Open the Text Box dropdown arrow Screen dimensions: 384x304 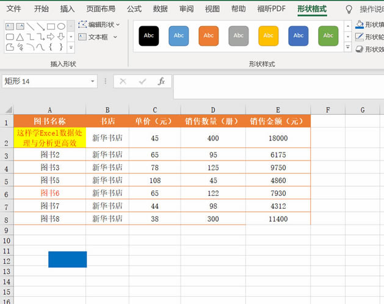tap(115, 37)
